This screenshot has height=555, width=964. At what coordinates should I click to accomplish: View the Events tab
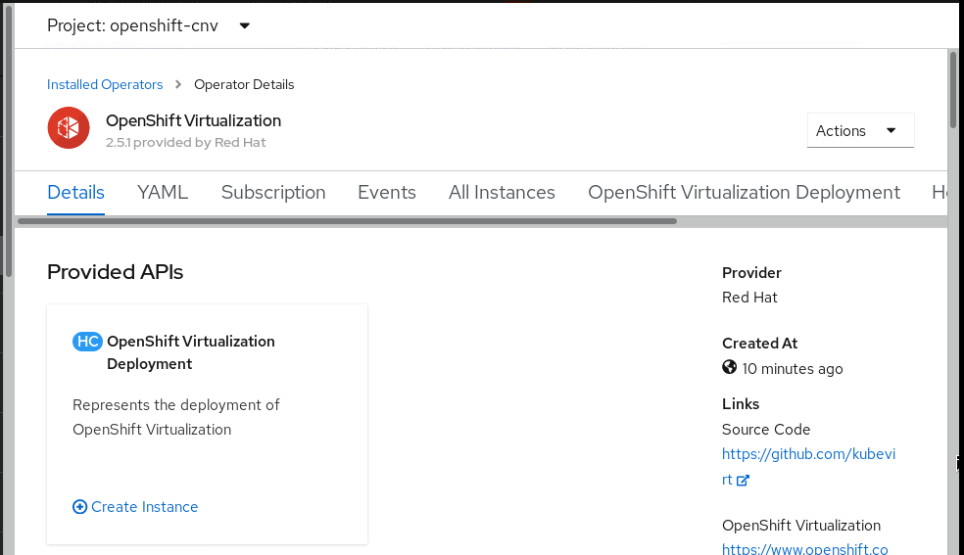coord(387,193)
